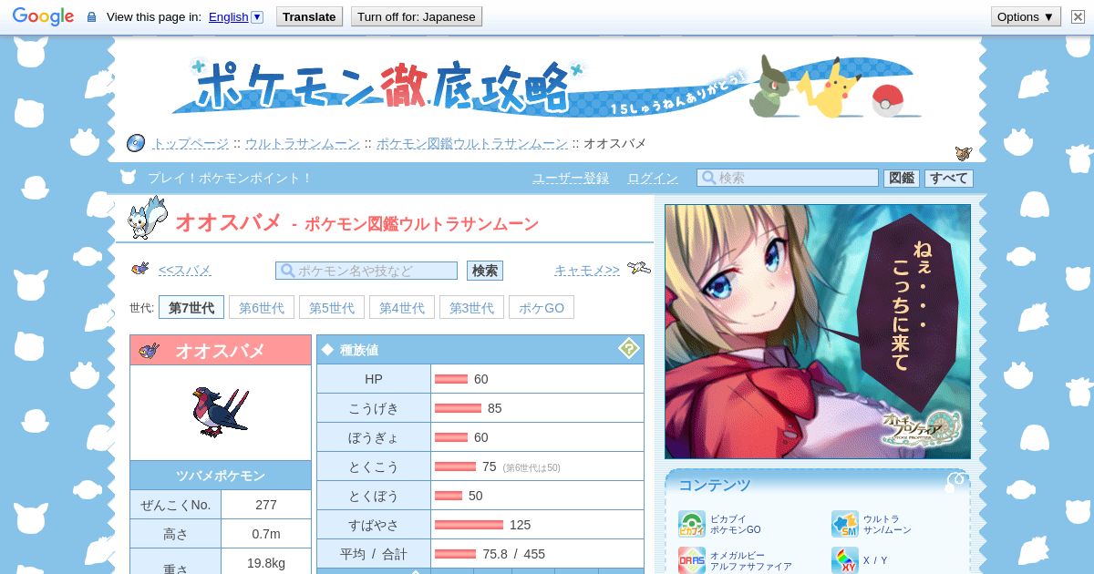Open ユーザー登録 registration link
This screenshot has height=574, width=1094.
[x=571, y=178]
